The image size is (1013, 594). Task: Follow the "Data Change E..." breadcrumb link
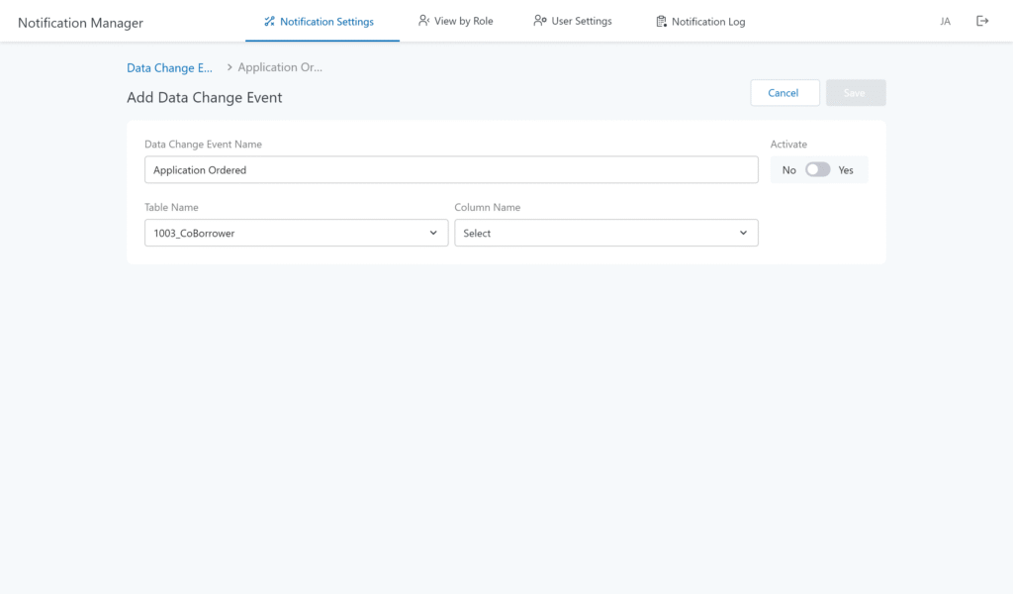pyautogui.click(x=169, y=67)
